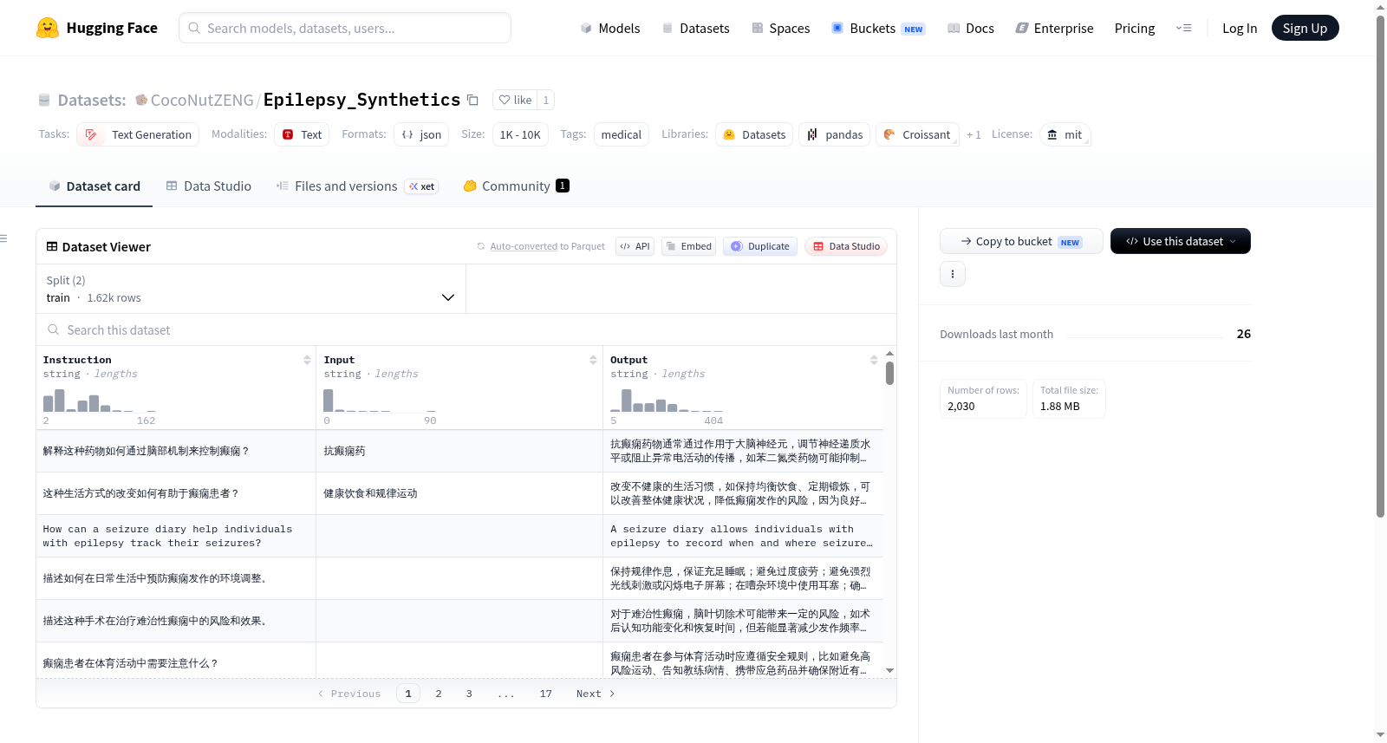The width and height of the screenshot is (1387, 743).
Task: Click the Output lengths histogram
Action: [667, 401]
